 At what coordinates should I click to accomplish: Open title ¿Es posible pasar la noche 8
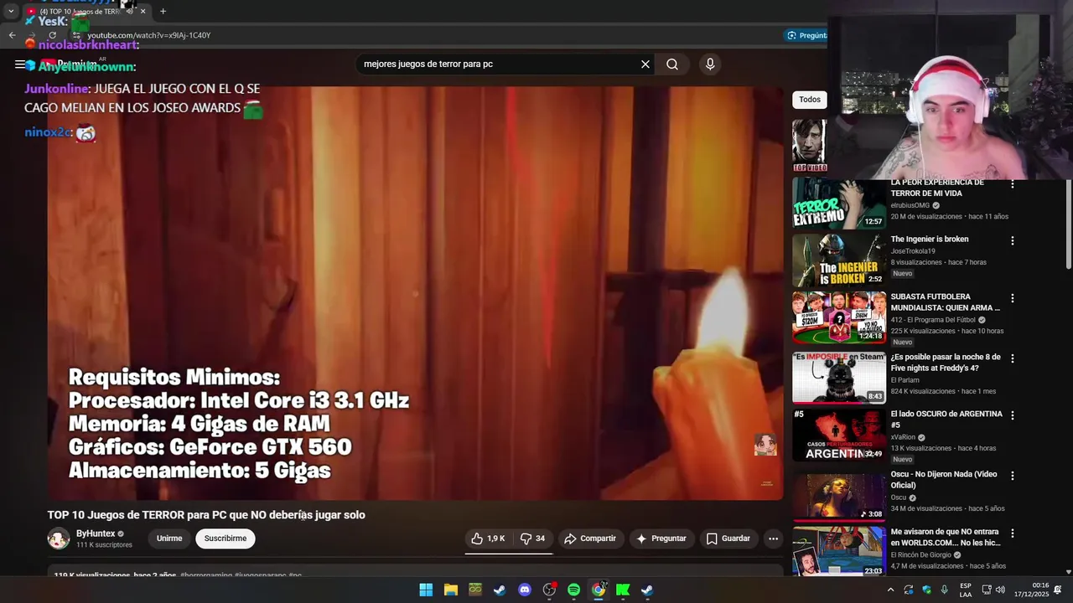[946, 363]
